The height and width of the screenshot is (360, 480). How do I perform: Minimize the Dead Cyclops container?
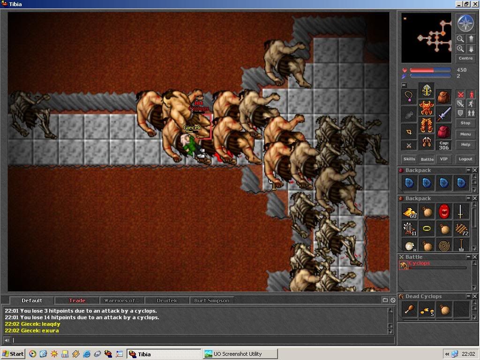point(468,296)
